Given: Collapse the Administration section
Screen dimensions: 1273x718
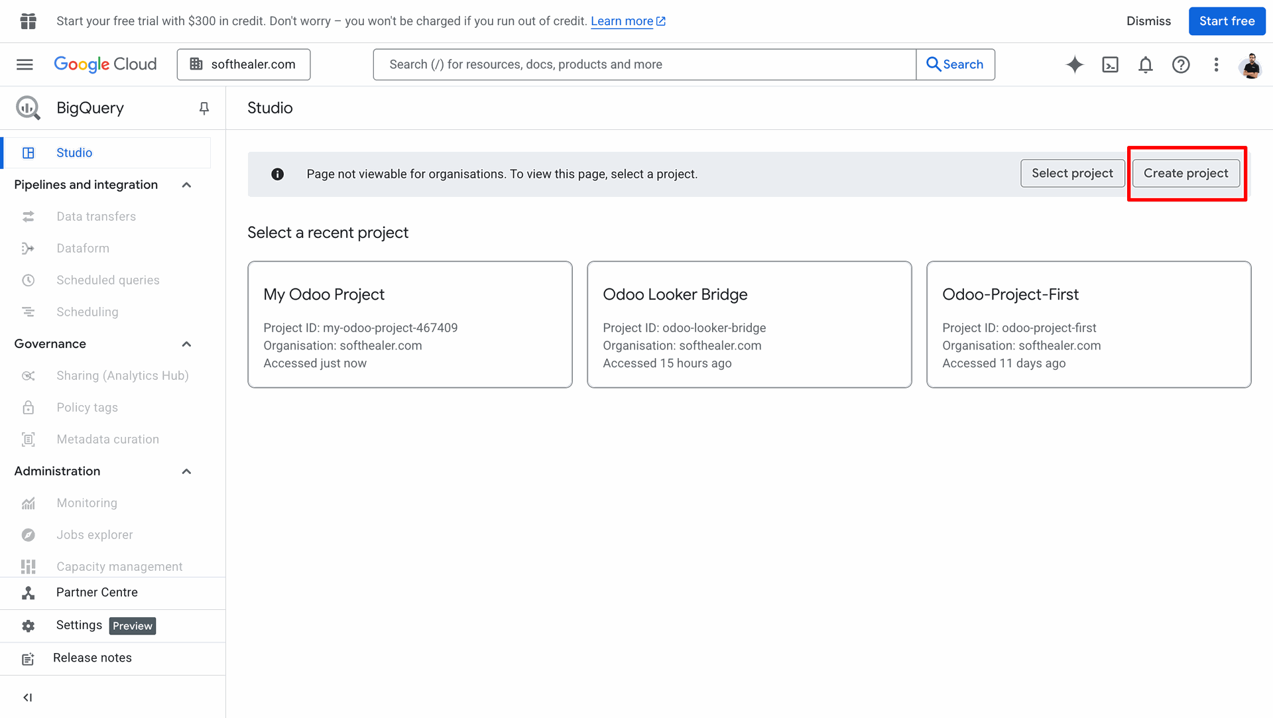Looking at the screenshot, I should point(186,471).
